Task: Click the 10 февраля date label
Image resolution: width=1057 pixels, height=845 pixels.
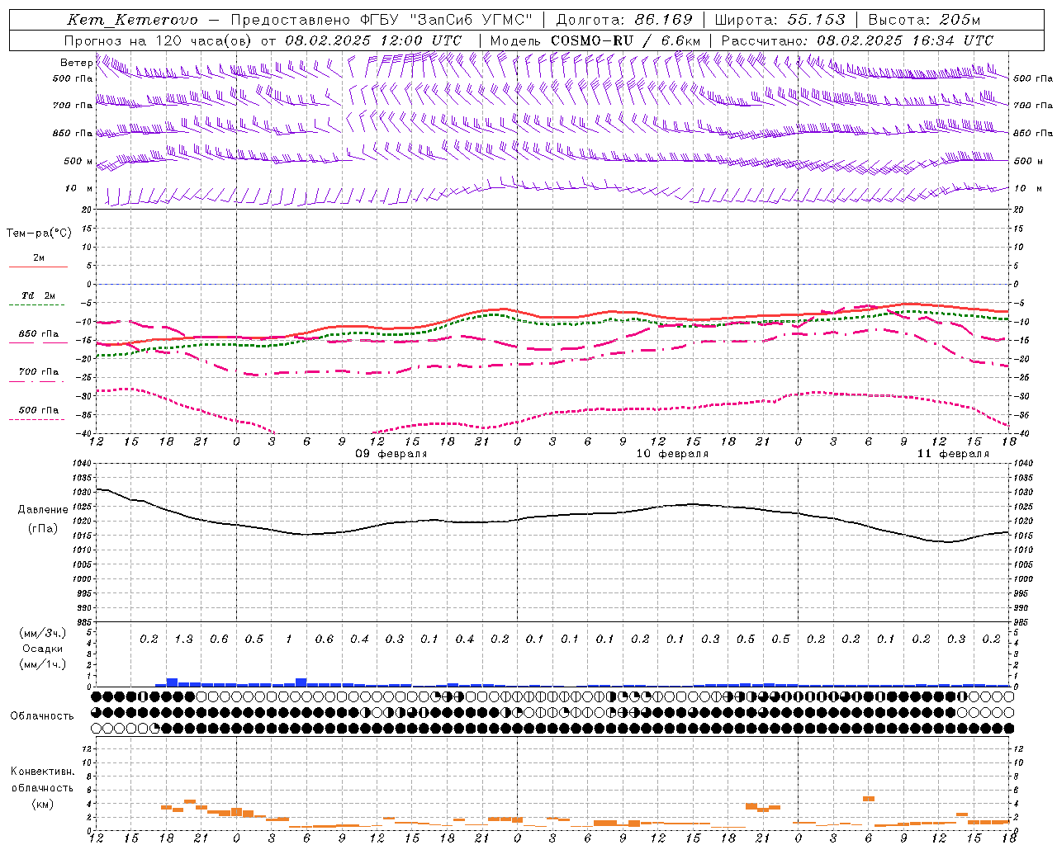Action: pos(672,454)
